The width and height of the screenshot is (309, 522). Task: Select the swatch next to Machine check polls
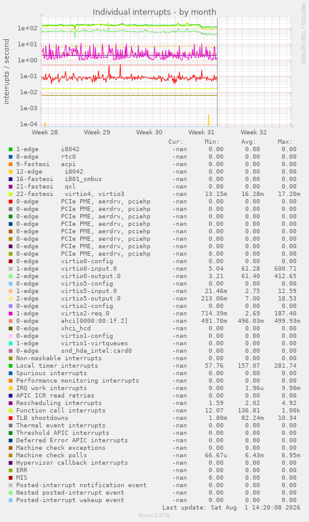tap(11, 455)
